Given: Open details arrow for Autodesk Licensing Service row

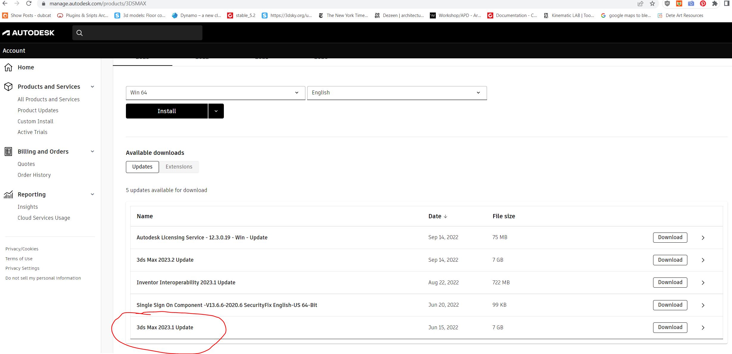Looking at the screenshot, I should pyautogui.click(x=703, y=238).
